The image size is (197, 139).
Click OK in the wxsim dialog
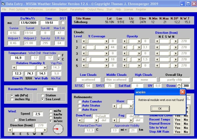(160, 109)
